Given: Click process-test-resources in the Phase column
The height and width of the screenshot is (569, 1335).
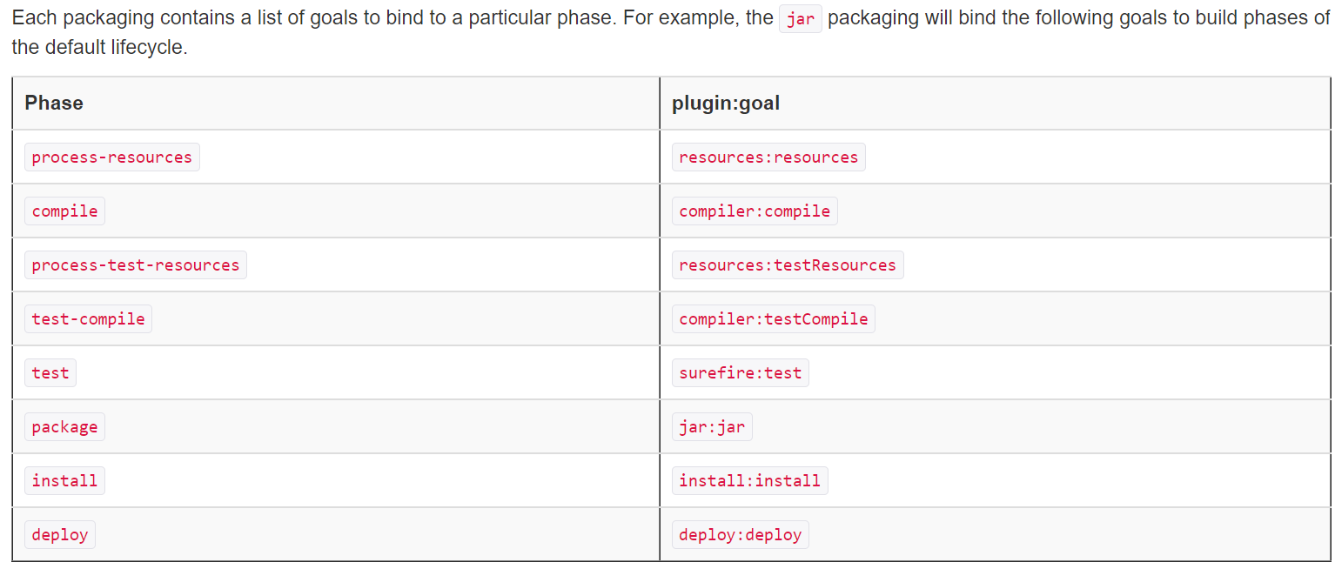Looking at the screenshot, I should coord(136,265).
